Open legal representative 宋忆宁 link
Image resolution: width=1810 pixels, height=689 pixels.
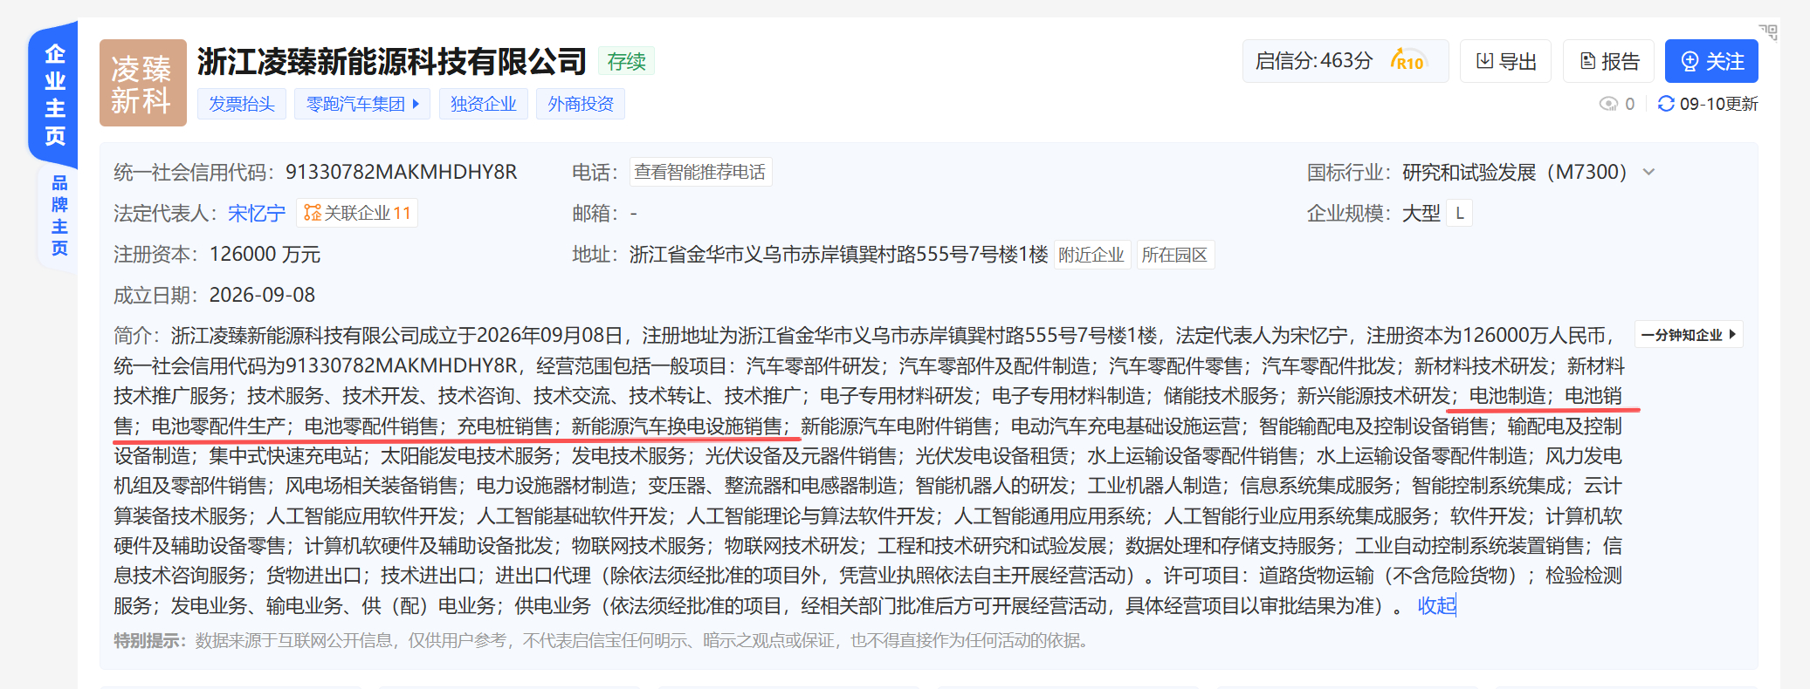point(257,213)
